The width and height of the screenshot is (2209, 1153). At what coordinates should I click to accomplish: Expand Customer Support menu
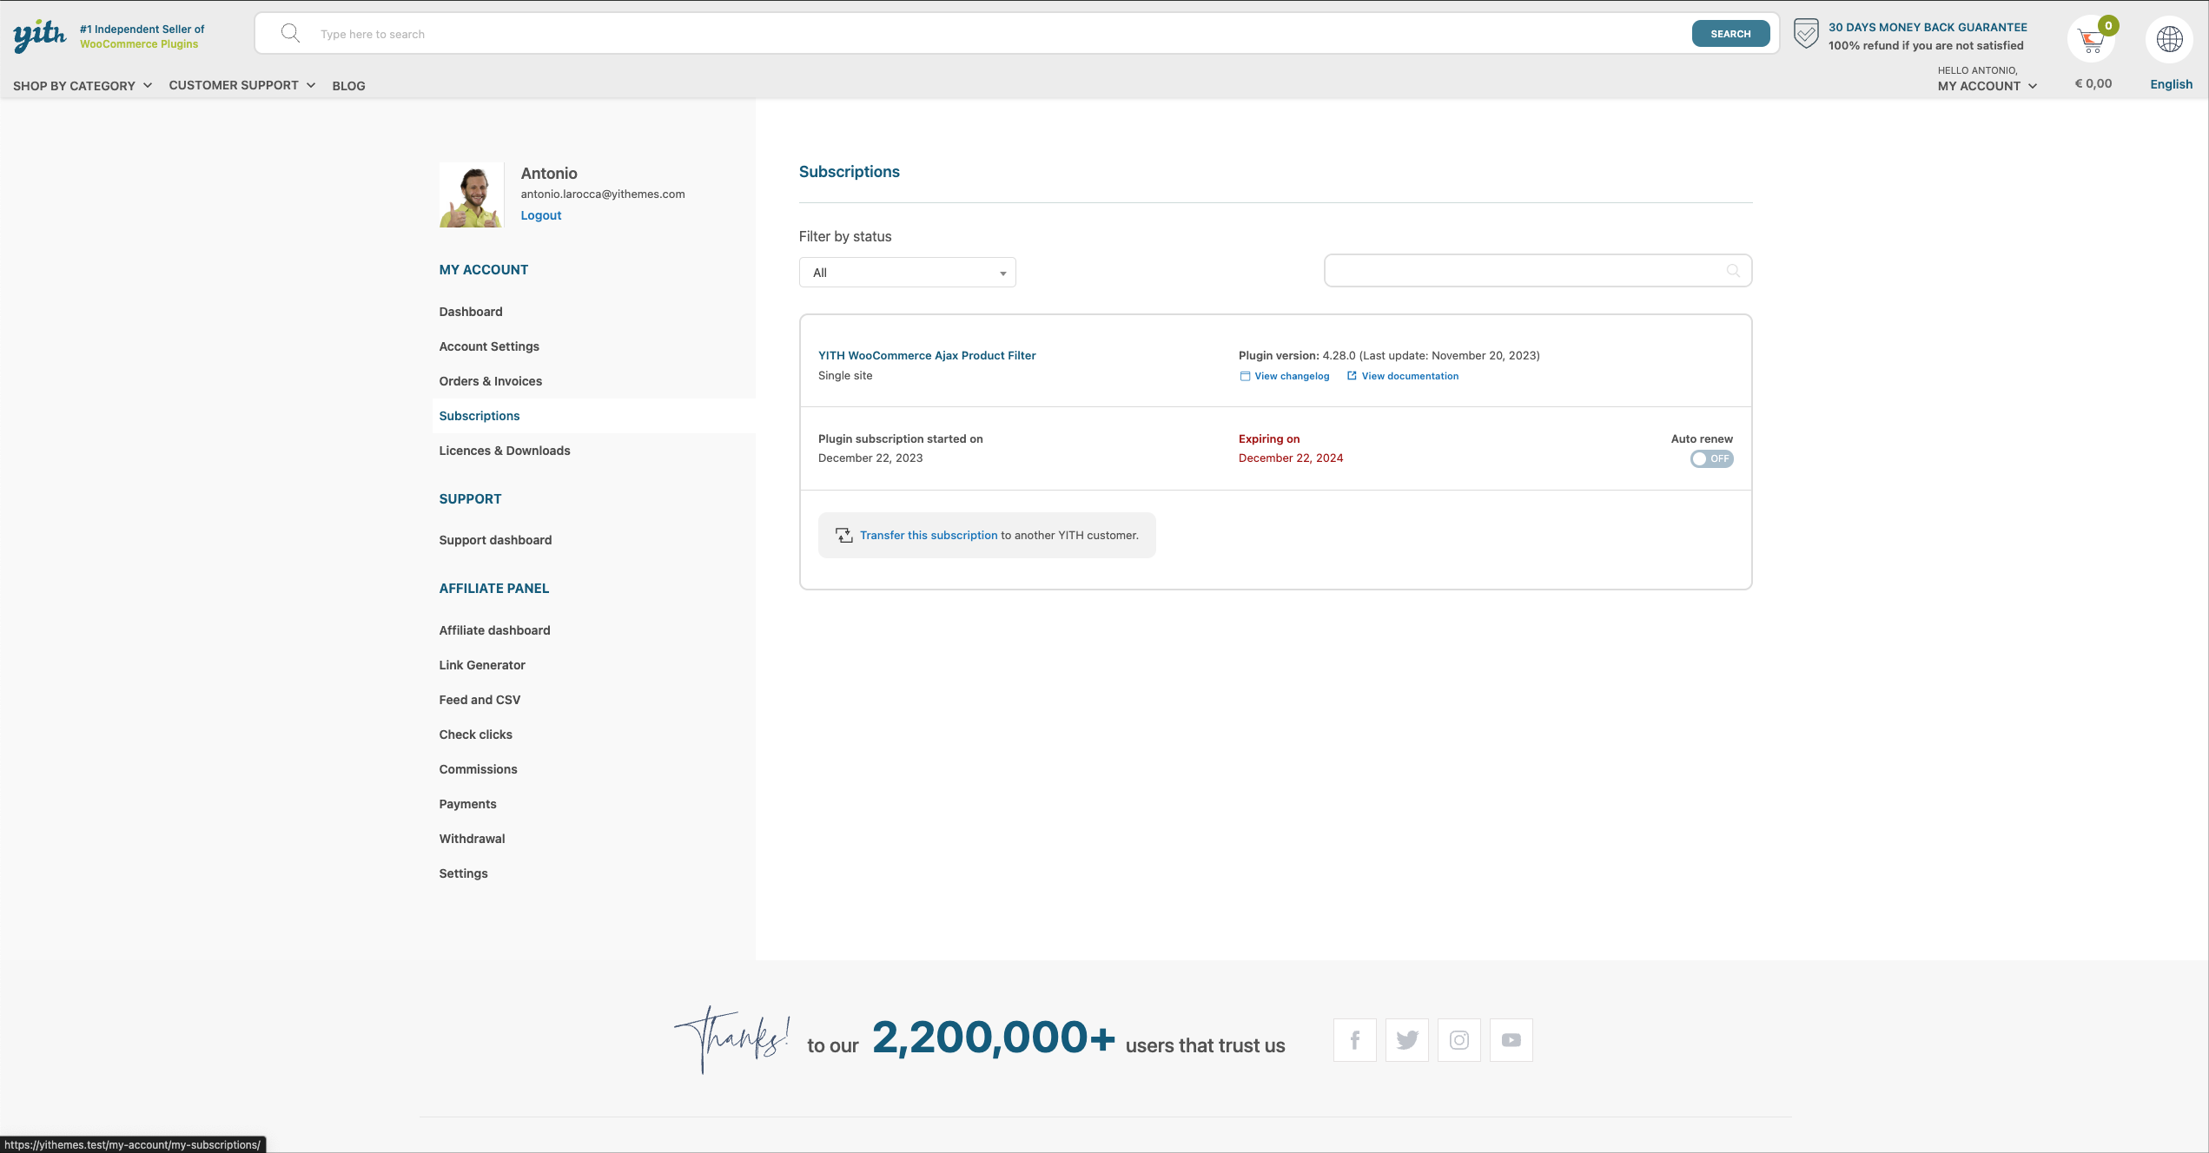point(241,85)
